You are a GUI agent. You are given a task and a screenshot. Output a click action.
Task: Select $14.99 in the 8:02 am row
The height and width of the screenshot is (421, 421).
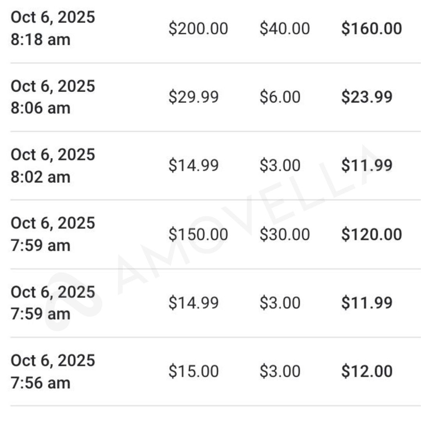(193, 166)
